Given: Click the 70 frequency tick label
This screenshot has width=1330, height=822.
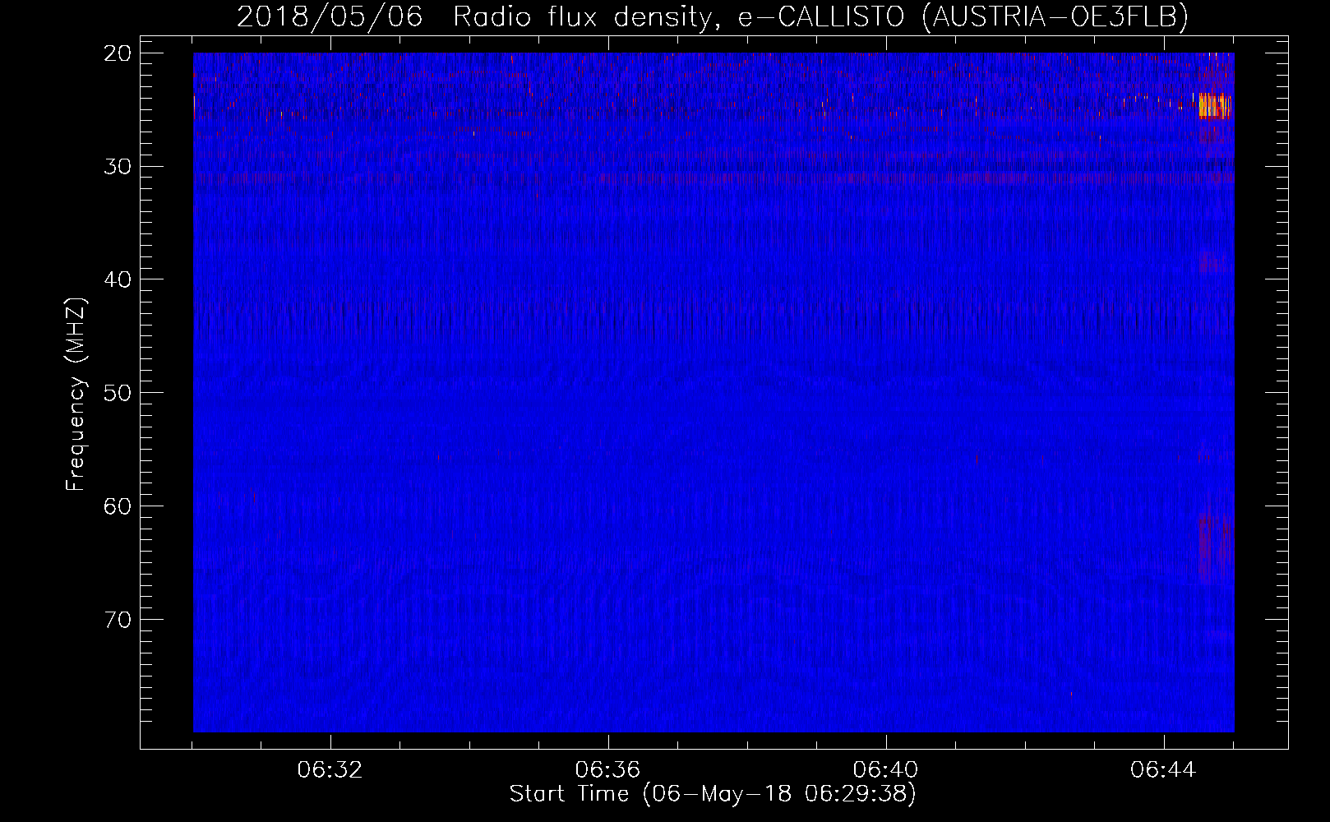Looking at the screenshot, I should [118, 620].
